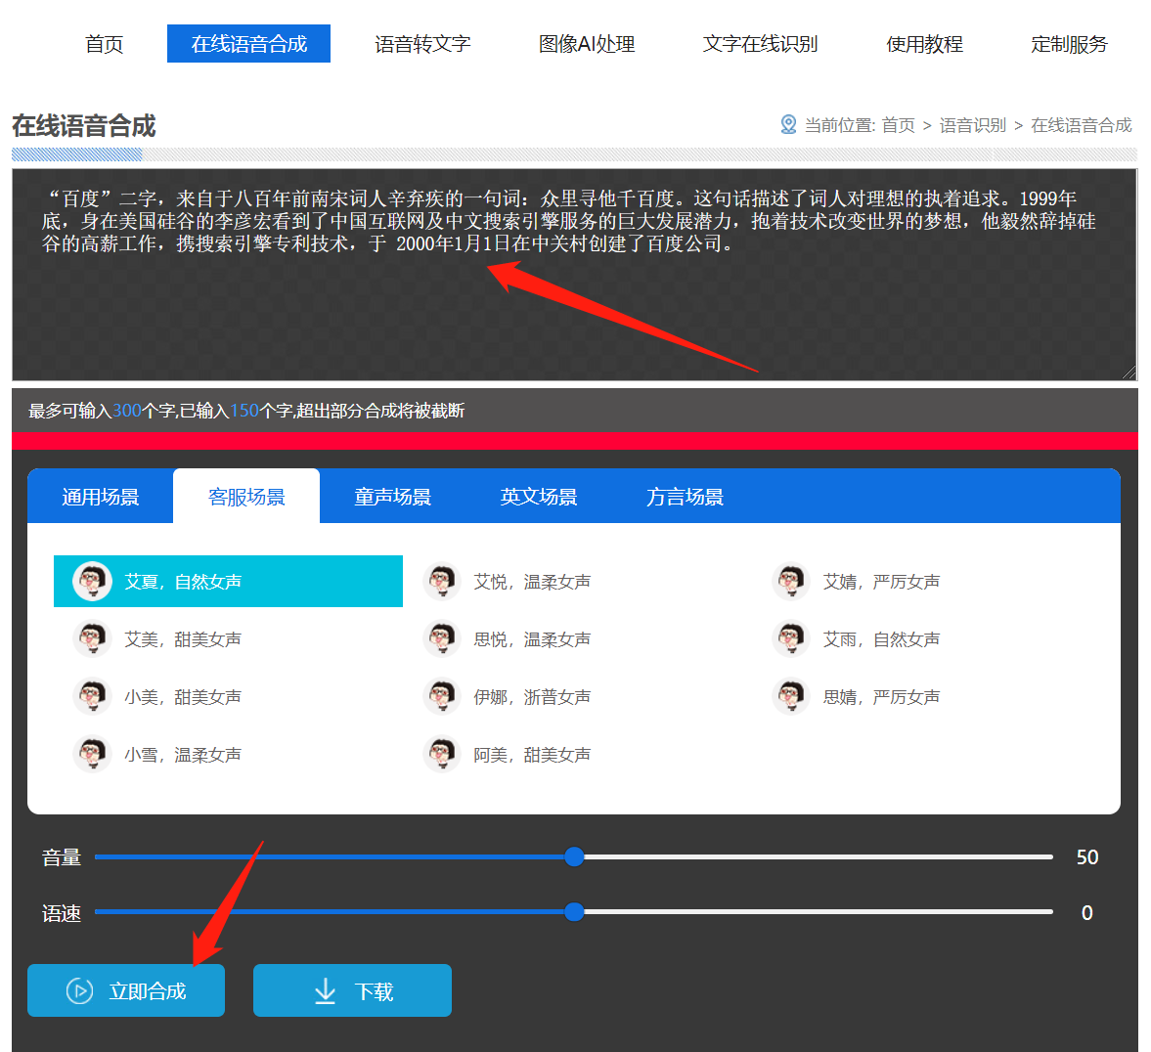
Task: Click the download arrow icon
Action: click(x=326, y=991)
